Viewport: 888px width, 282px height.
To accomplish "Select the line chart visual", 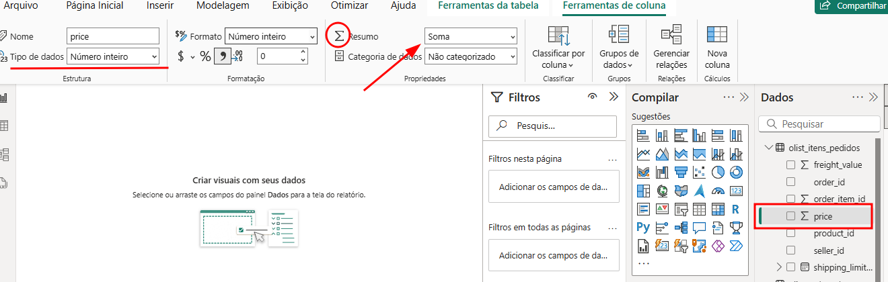I will click(x=642, y=154).
